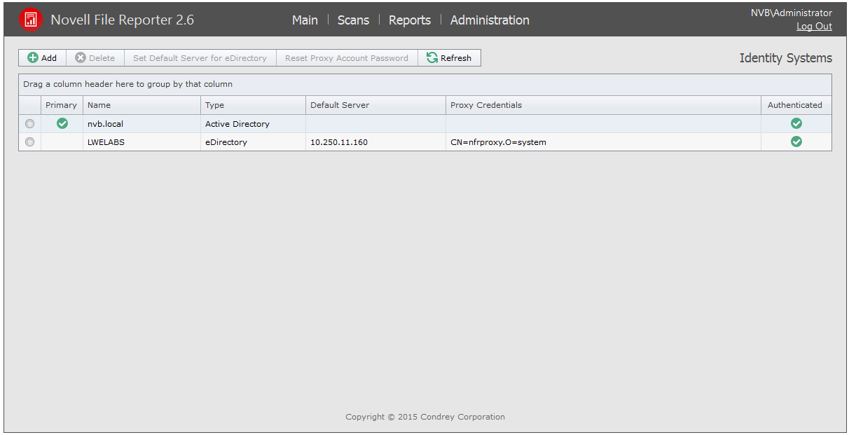Select the nvb.local radio button

pos(29,124)
